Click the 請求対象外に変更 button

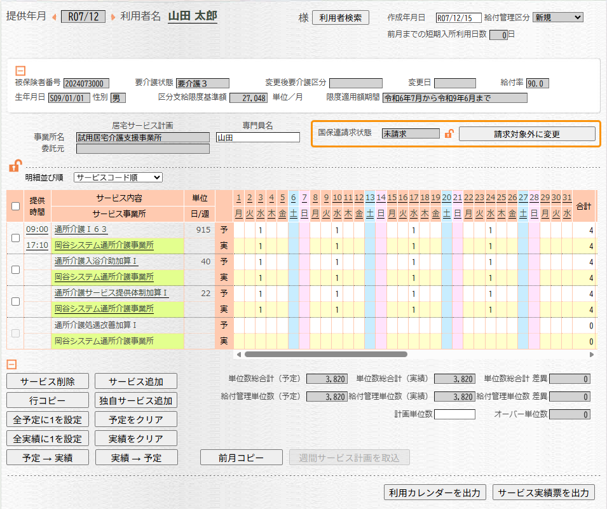527,134
